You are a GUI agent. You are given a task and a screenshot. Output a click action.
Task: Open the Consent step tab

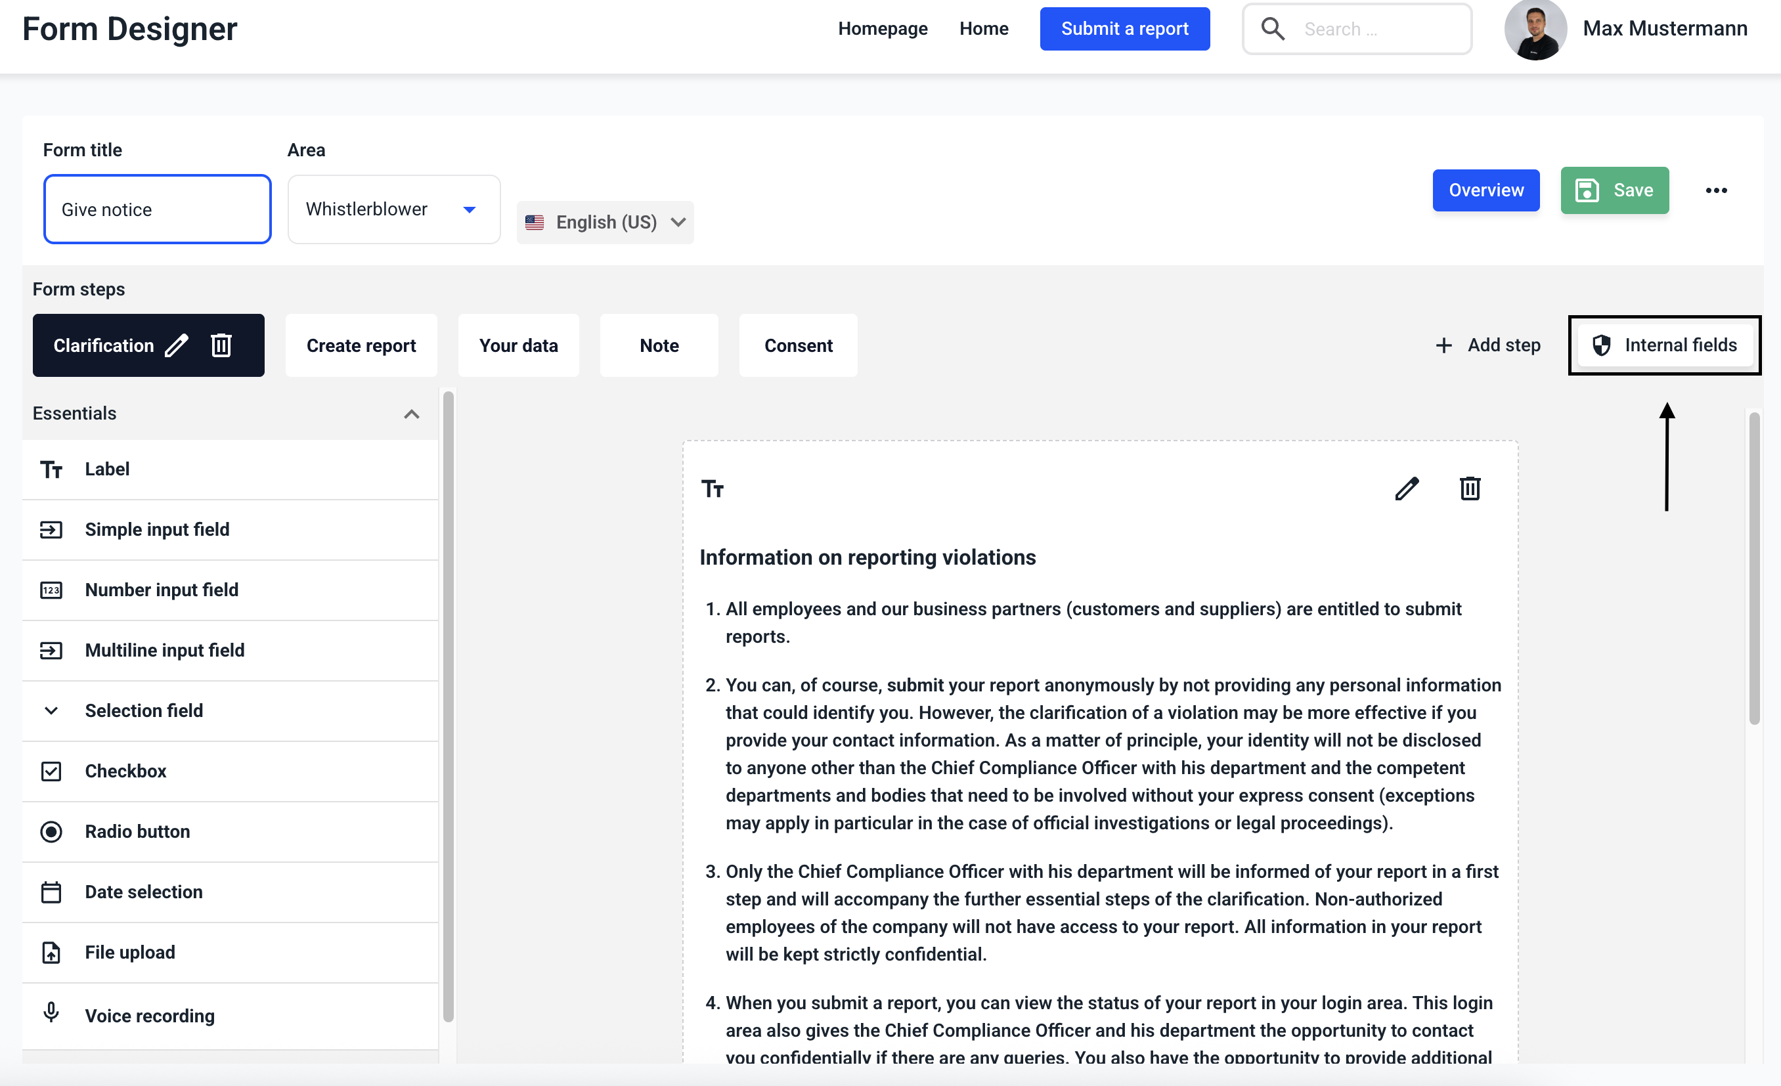[x=798, y=345]
